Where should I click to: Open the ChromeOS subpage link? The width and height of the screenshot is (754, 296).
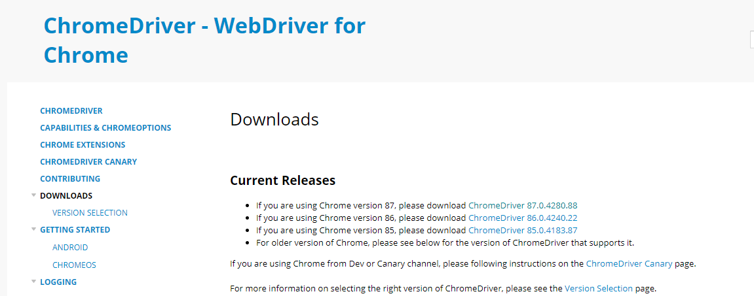click(x=74, y=265)
